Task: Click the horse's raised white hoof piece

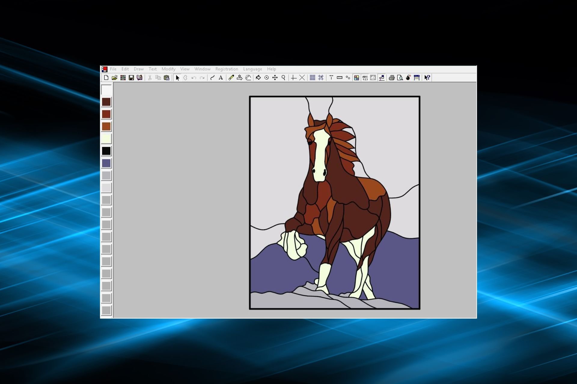Action: [293, 245]
